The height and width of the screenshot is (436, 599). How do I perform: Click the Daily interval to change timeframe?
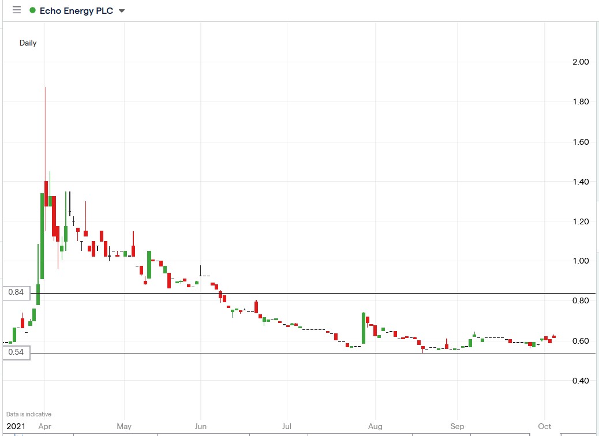pyautogui.click(x=28, y=43)
